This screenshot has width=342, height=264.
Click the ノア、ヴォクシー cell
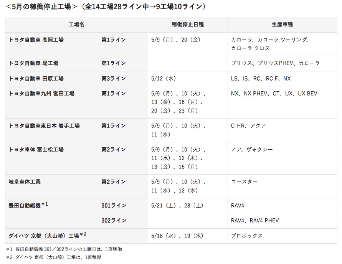coord(283,158)
